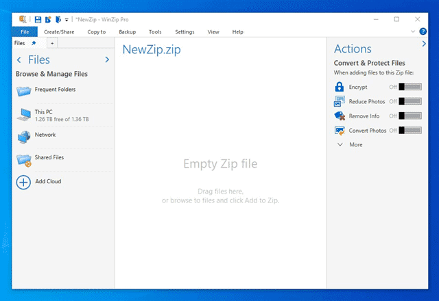Click the Add Cloud link text
439x301 pixels.
pos(48,181)
